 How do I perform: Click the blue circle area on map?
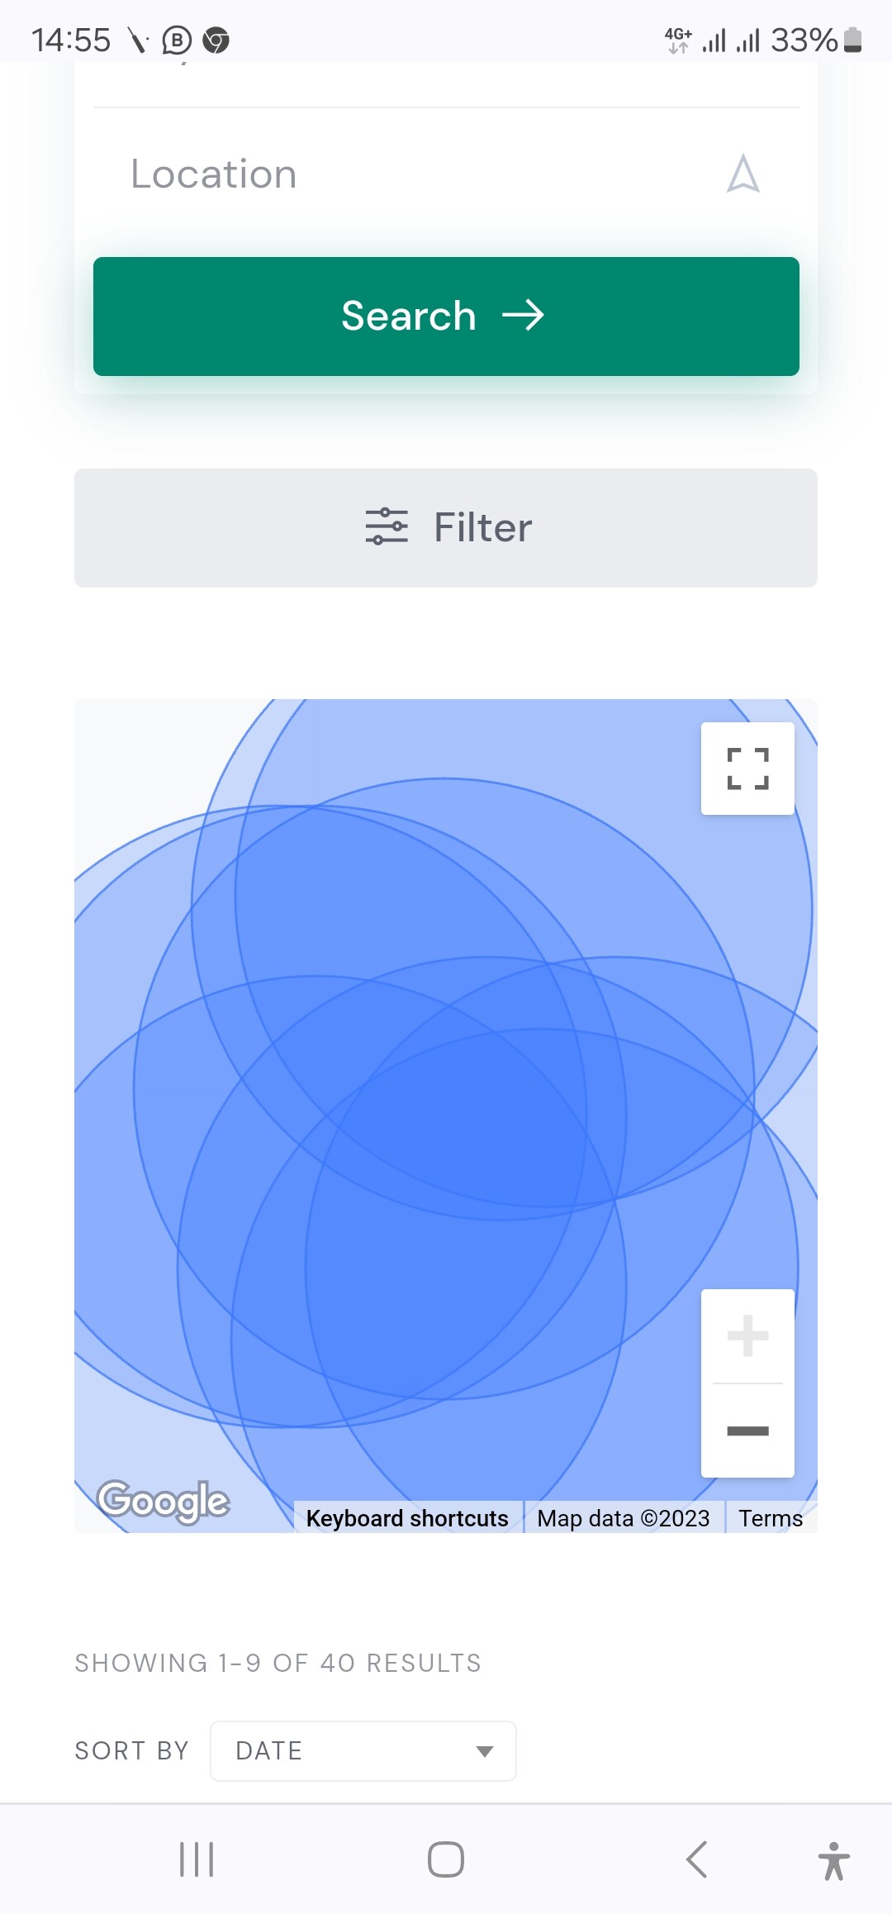click(x=446, y=1116)
